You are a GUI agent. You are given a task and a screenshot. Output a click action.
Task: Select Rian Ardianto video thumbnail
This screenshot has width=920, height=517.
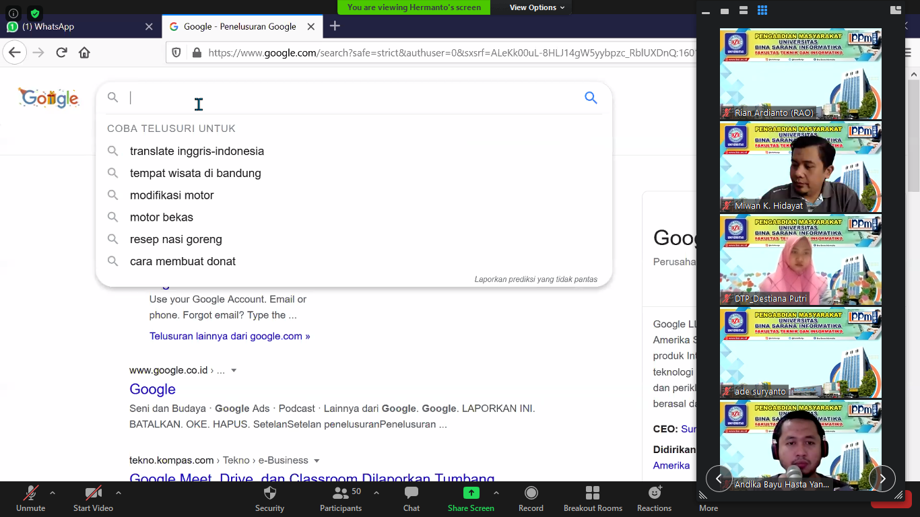coord(801,73)
